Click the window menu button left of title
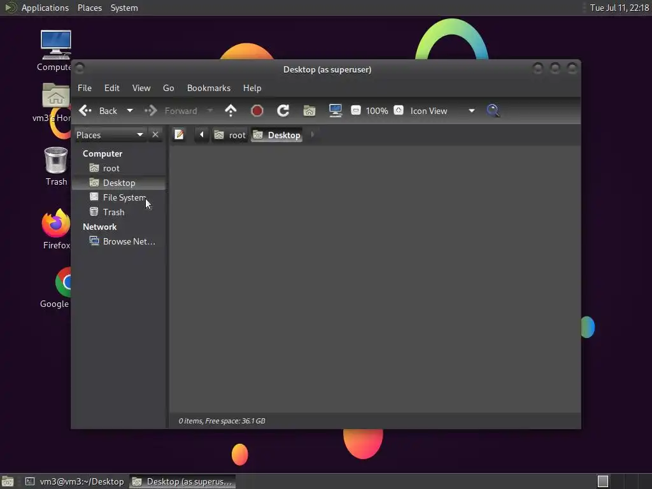This screenshot has width=652, height=489. [80, 67]
